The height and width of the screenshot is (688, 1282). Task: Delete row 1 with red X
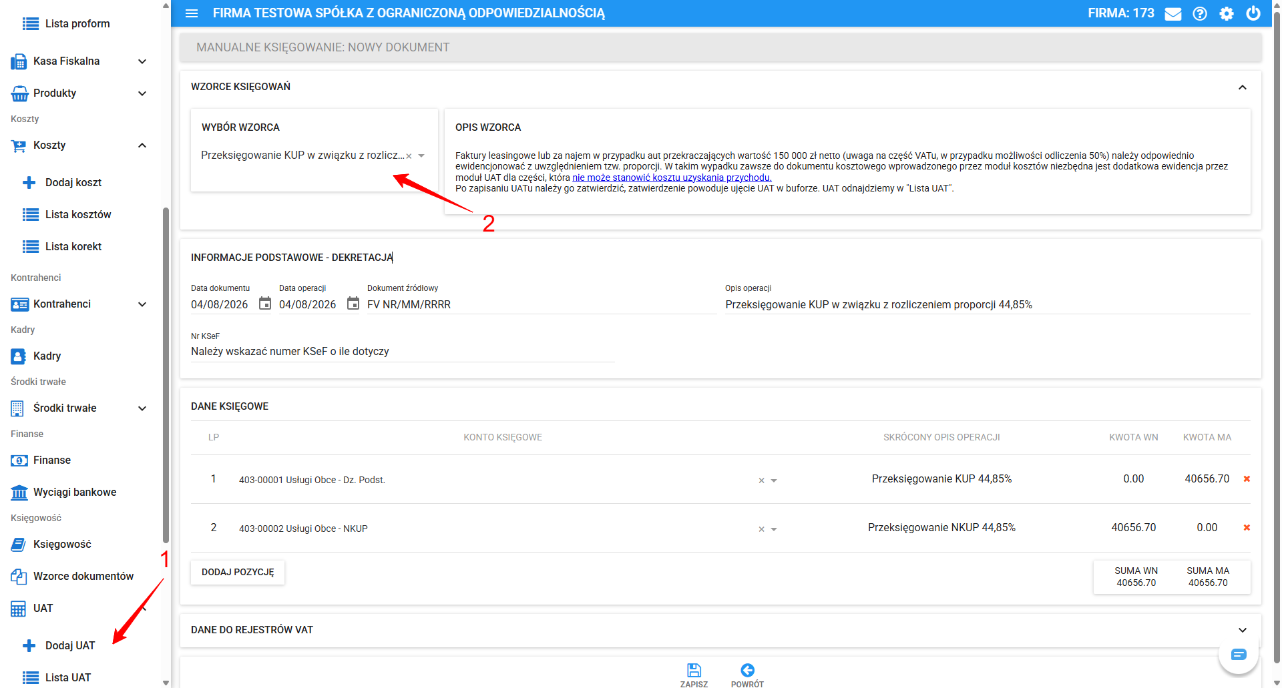point(1247,479)
